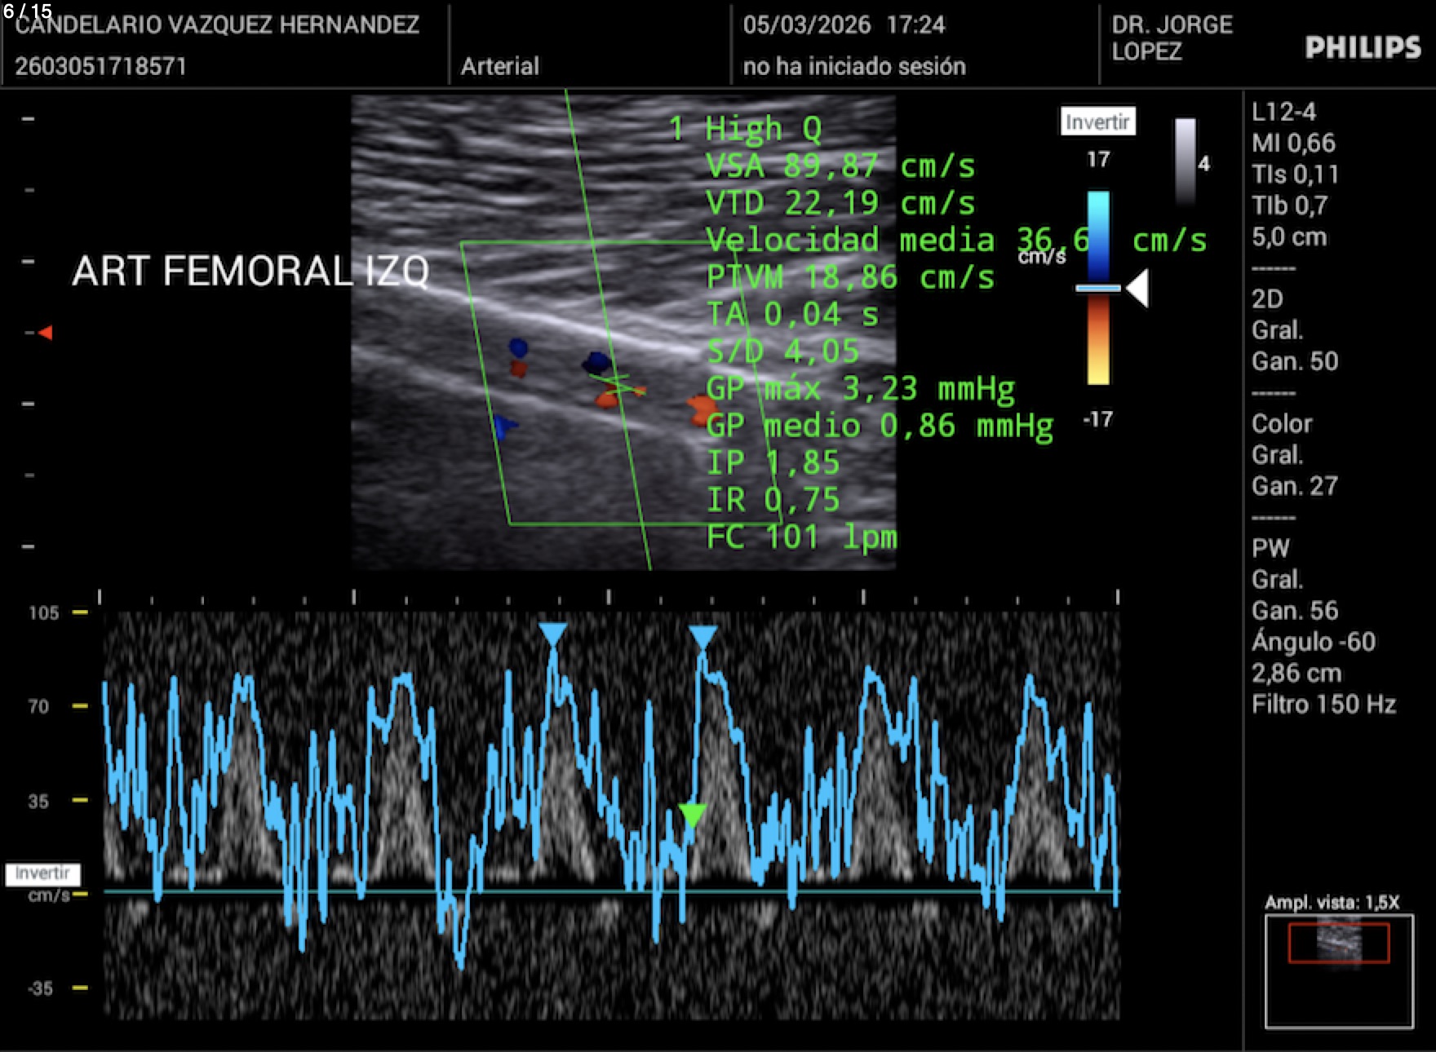Select the first blue peak systolic caliper
The image size is (1436, 1052).
click(552, 634)
